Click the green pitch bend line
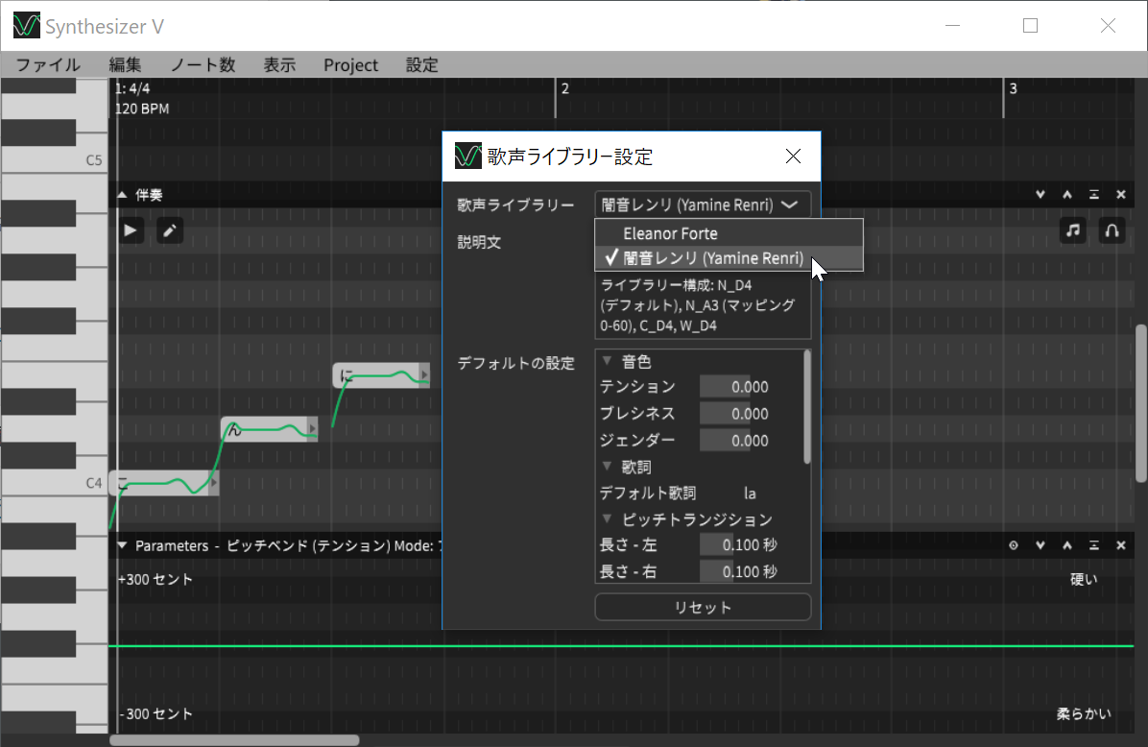Image resolution: width=1148 pixels, height=747 pixels. (x=621, y=646)
